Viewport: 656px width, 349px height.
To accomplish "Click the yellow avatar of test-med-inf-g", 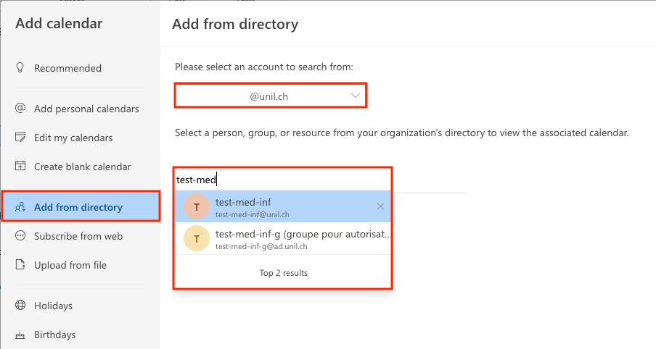I will click(x=197, y=239).
